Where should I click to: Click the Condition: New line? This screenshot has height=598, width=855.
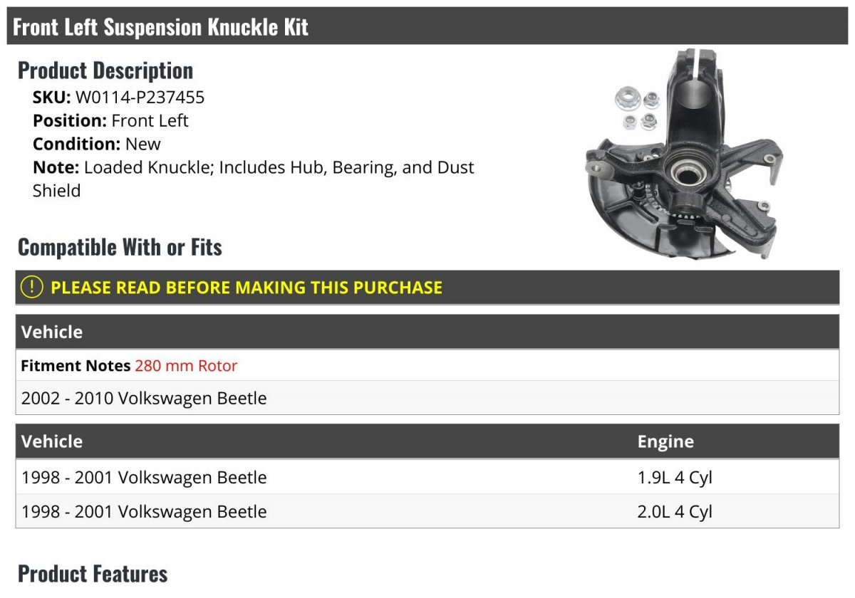97,144
